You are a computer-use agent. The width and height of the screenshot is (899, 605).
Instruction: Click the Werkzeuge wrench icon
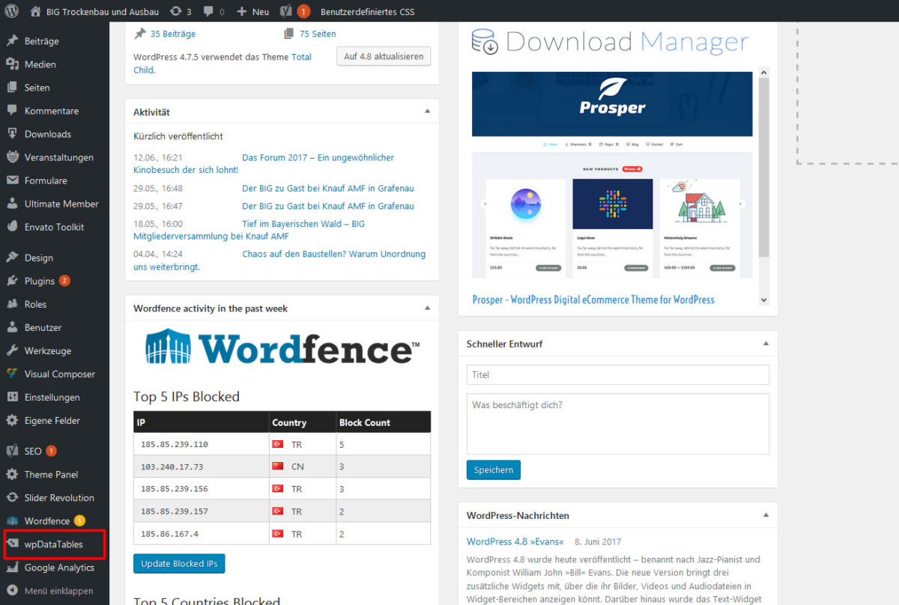12,350
